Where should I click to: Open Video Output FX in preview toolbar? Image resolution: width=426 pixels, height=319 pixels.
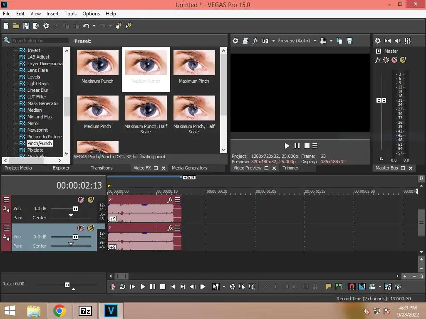click(255, 41)
